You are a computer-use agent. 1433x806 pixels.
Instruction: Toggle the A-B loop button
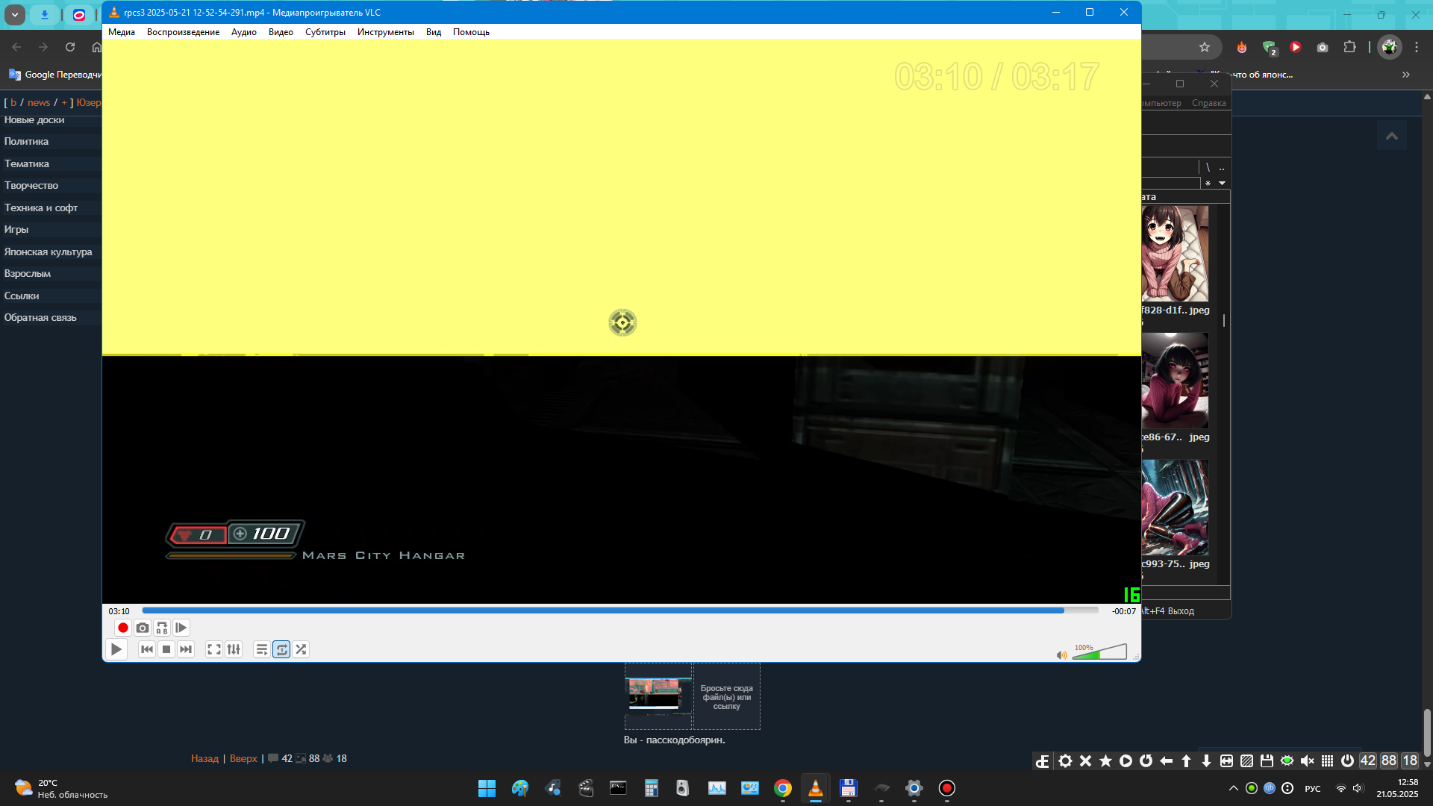coord(162,628)
